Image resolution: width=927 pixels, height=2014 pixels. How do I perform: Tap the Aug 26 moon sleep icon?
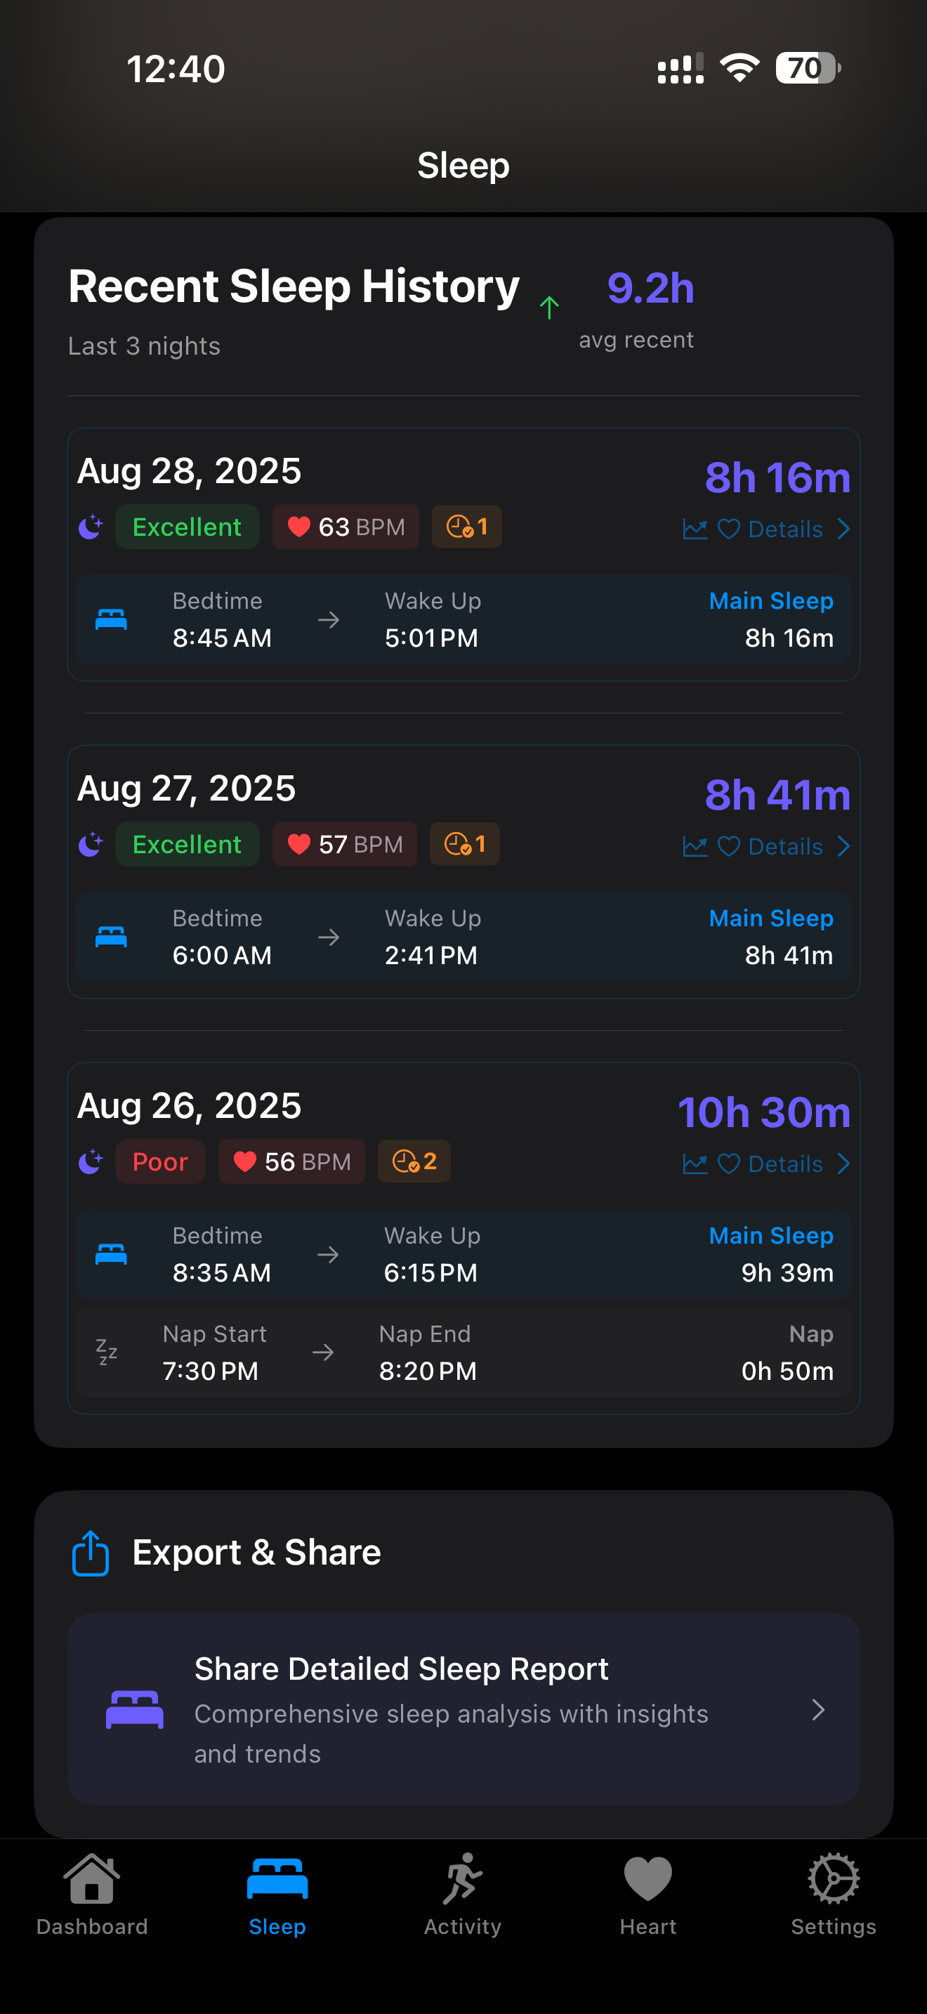click(91, 1161)
